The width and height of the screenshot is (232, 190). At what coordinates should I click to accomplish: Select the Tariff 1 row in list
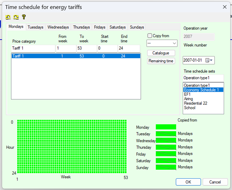pyautogui.click(x=76, y=56)
